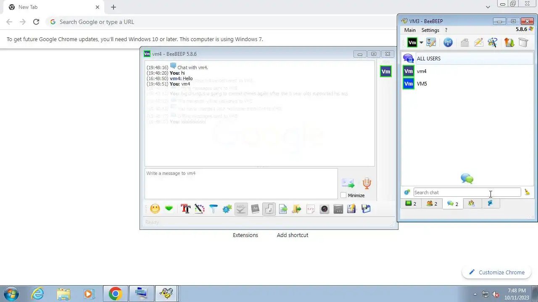Click the blue message filter funnel icon
Screen dimensions: 538x302
pos(213,208)
